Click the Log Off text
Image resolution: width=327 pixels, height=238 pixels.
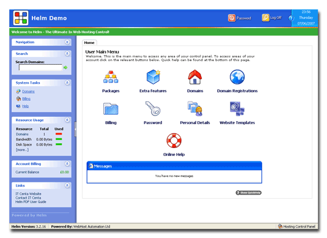click(276, 18)
